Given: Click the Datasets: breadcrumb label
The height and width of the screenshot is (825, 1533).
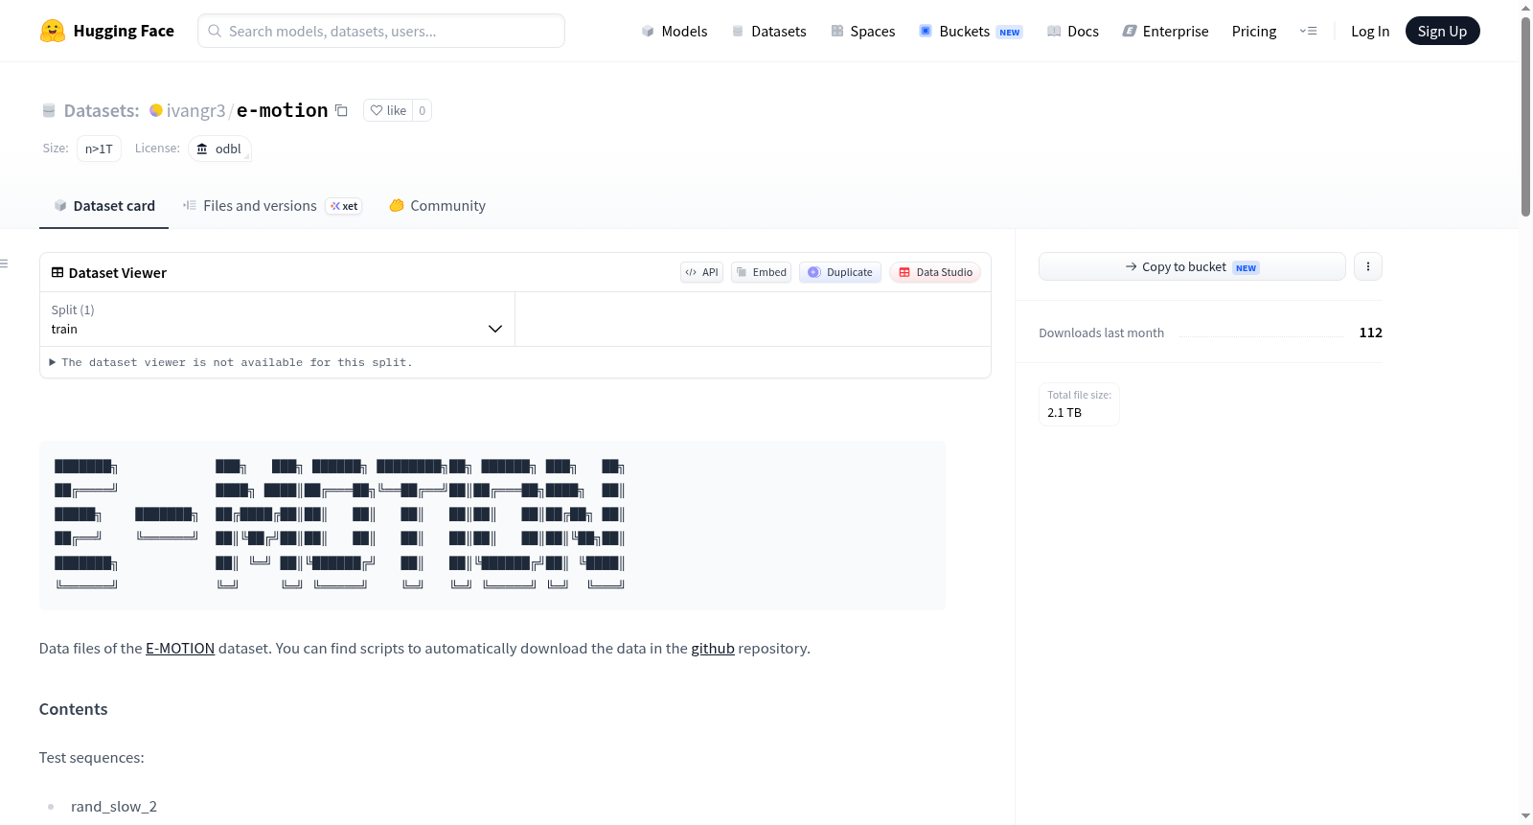Looking at the screenshot, I should pos(102,110).
